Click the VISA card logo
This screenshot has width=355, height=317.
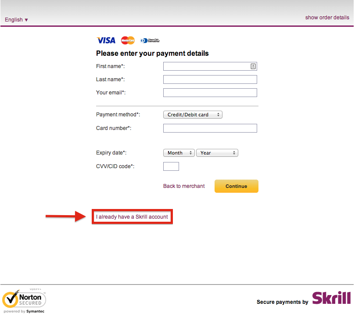click(x=106, y=40)
